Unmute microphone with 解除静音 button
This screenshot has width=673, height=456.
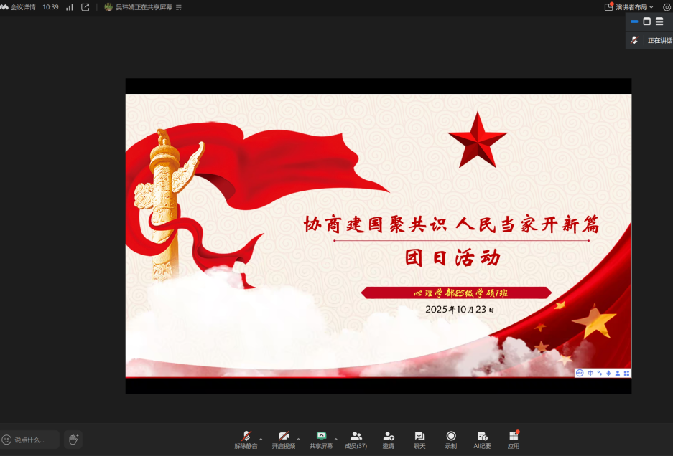click(246, 438)
